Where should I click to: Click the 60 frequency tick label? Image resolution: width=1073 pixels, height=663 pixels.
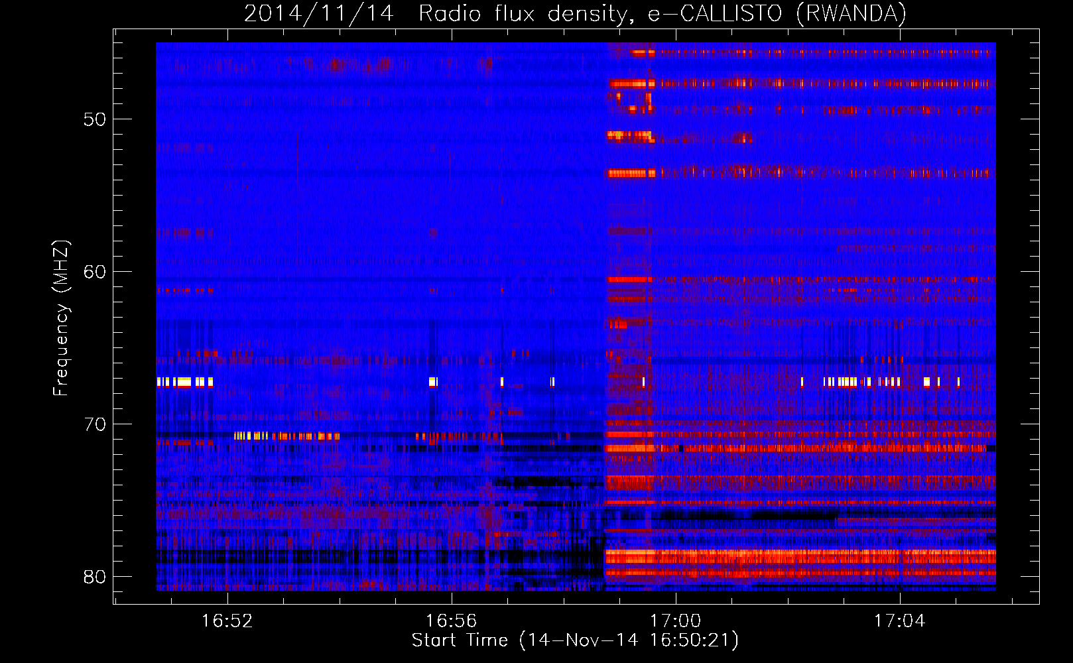coord(95,272)
